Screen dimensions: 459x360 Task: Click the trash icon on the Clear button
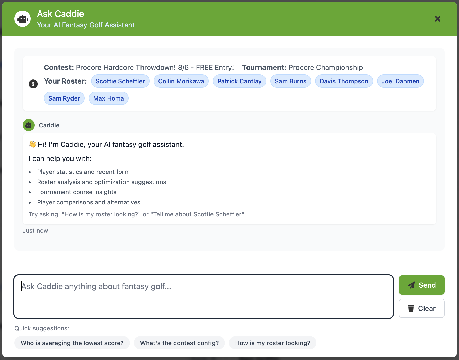tap(411, 308)
